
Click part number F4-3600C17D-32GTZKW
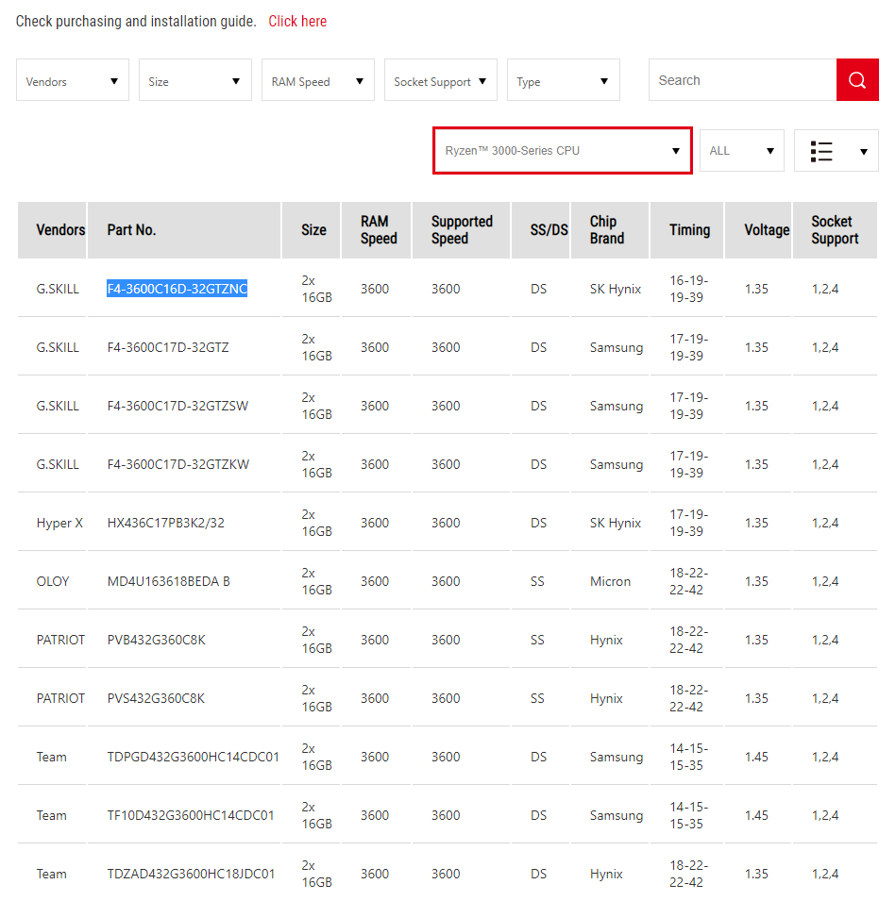click(x=178, y=464)
